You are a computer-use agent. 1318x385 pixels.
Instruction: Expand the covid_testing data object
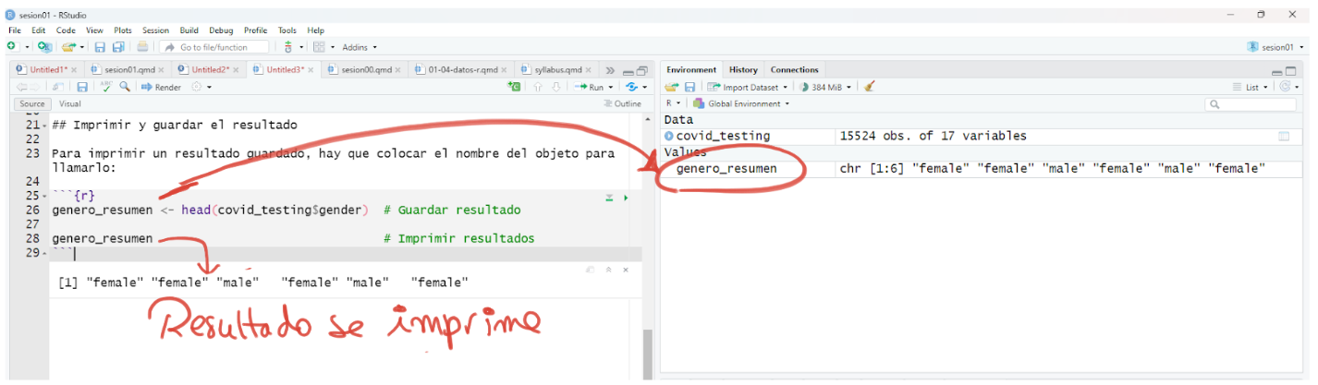click(x=669, y=137)
